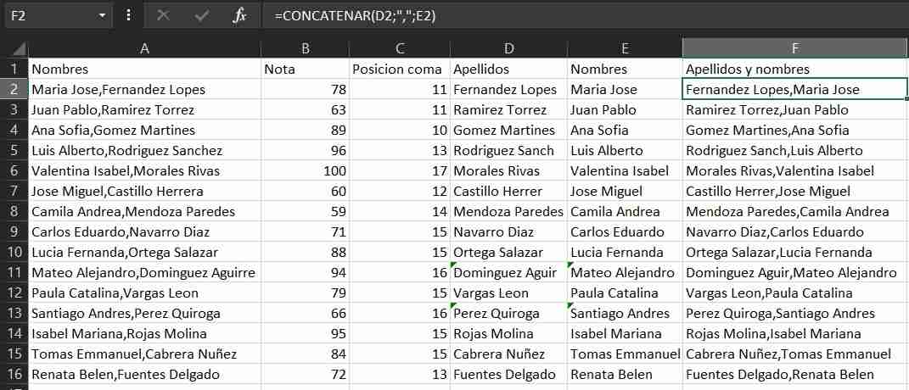This screenshot has height=390, width=909.
Task: Click the three-dot Name Box resize handle
Action: coord(128,15)
